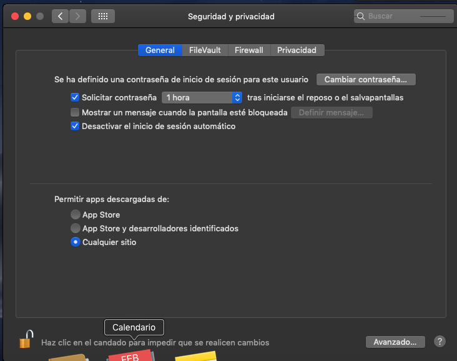The width and height of the screenshot is (457, 361).
Task: Toggle Desactivar el inicio de sesión automático
Action: pos(76,126)
